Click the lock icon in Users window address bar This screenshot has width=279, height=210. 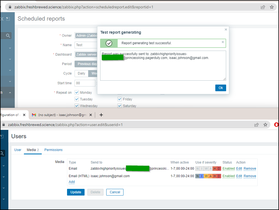[x=4, y=125]
